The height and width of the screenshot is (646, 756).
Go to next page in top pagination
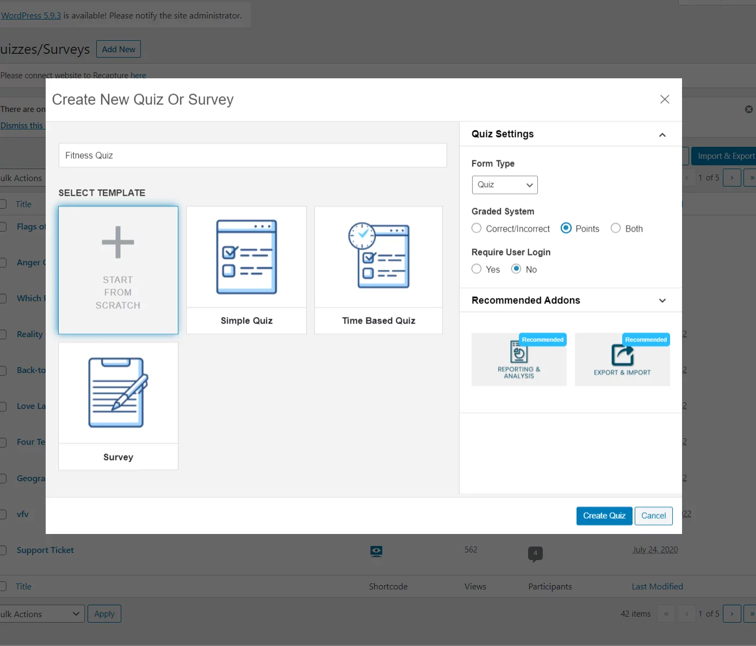point(732,178)
